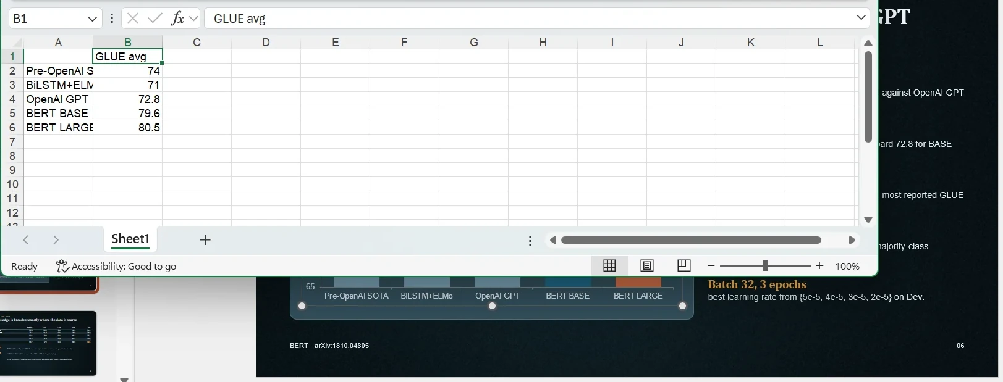Click the BERT LARGE chart label on the slide

pyautogui.click(x=638, y=296)
